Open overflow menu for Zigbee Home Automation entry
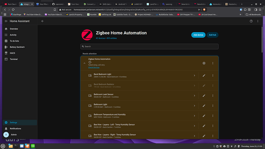Screen dimensions: 265x149 (x=213, y=63)
